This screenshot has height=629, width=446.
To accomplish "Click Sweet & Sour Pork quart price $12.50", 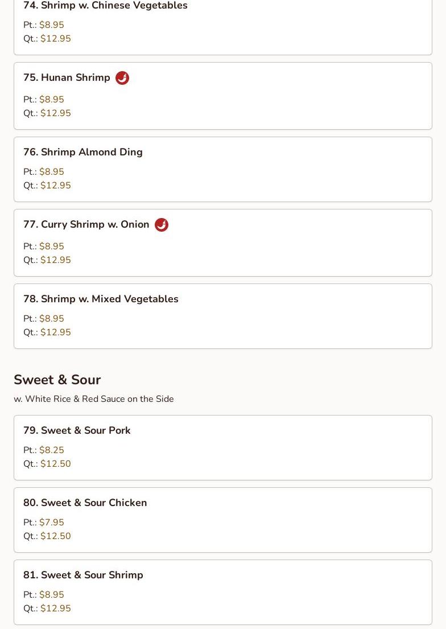I will (56, 464).
